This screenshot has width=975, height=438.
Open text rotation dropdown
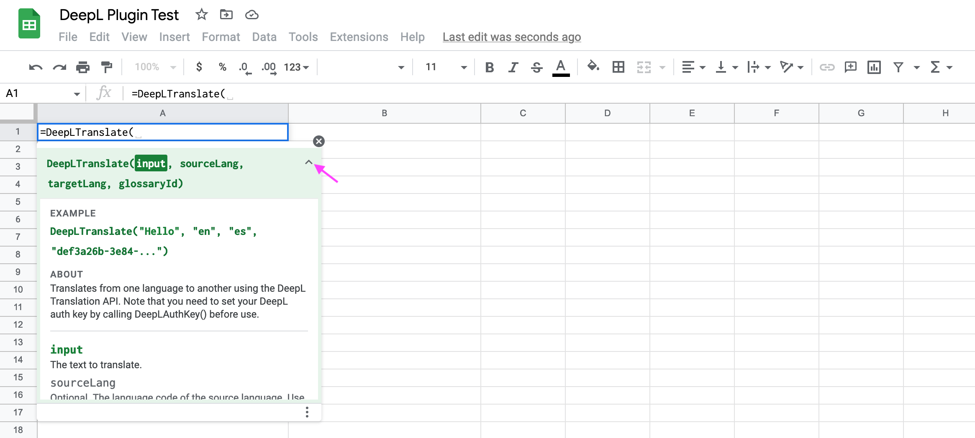pyautogui.click(x=792, y=67)
